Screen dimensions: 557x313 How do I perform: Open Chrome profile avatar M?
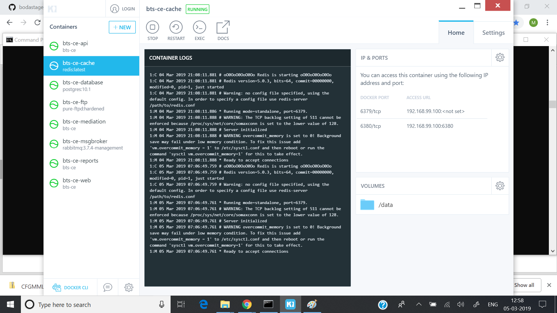pyautogui.click(x=533, y=22)
